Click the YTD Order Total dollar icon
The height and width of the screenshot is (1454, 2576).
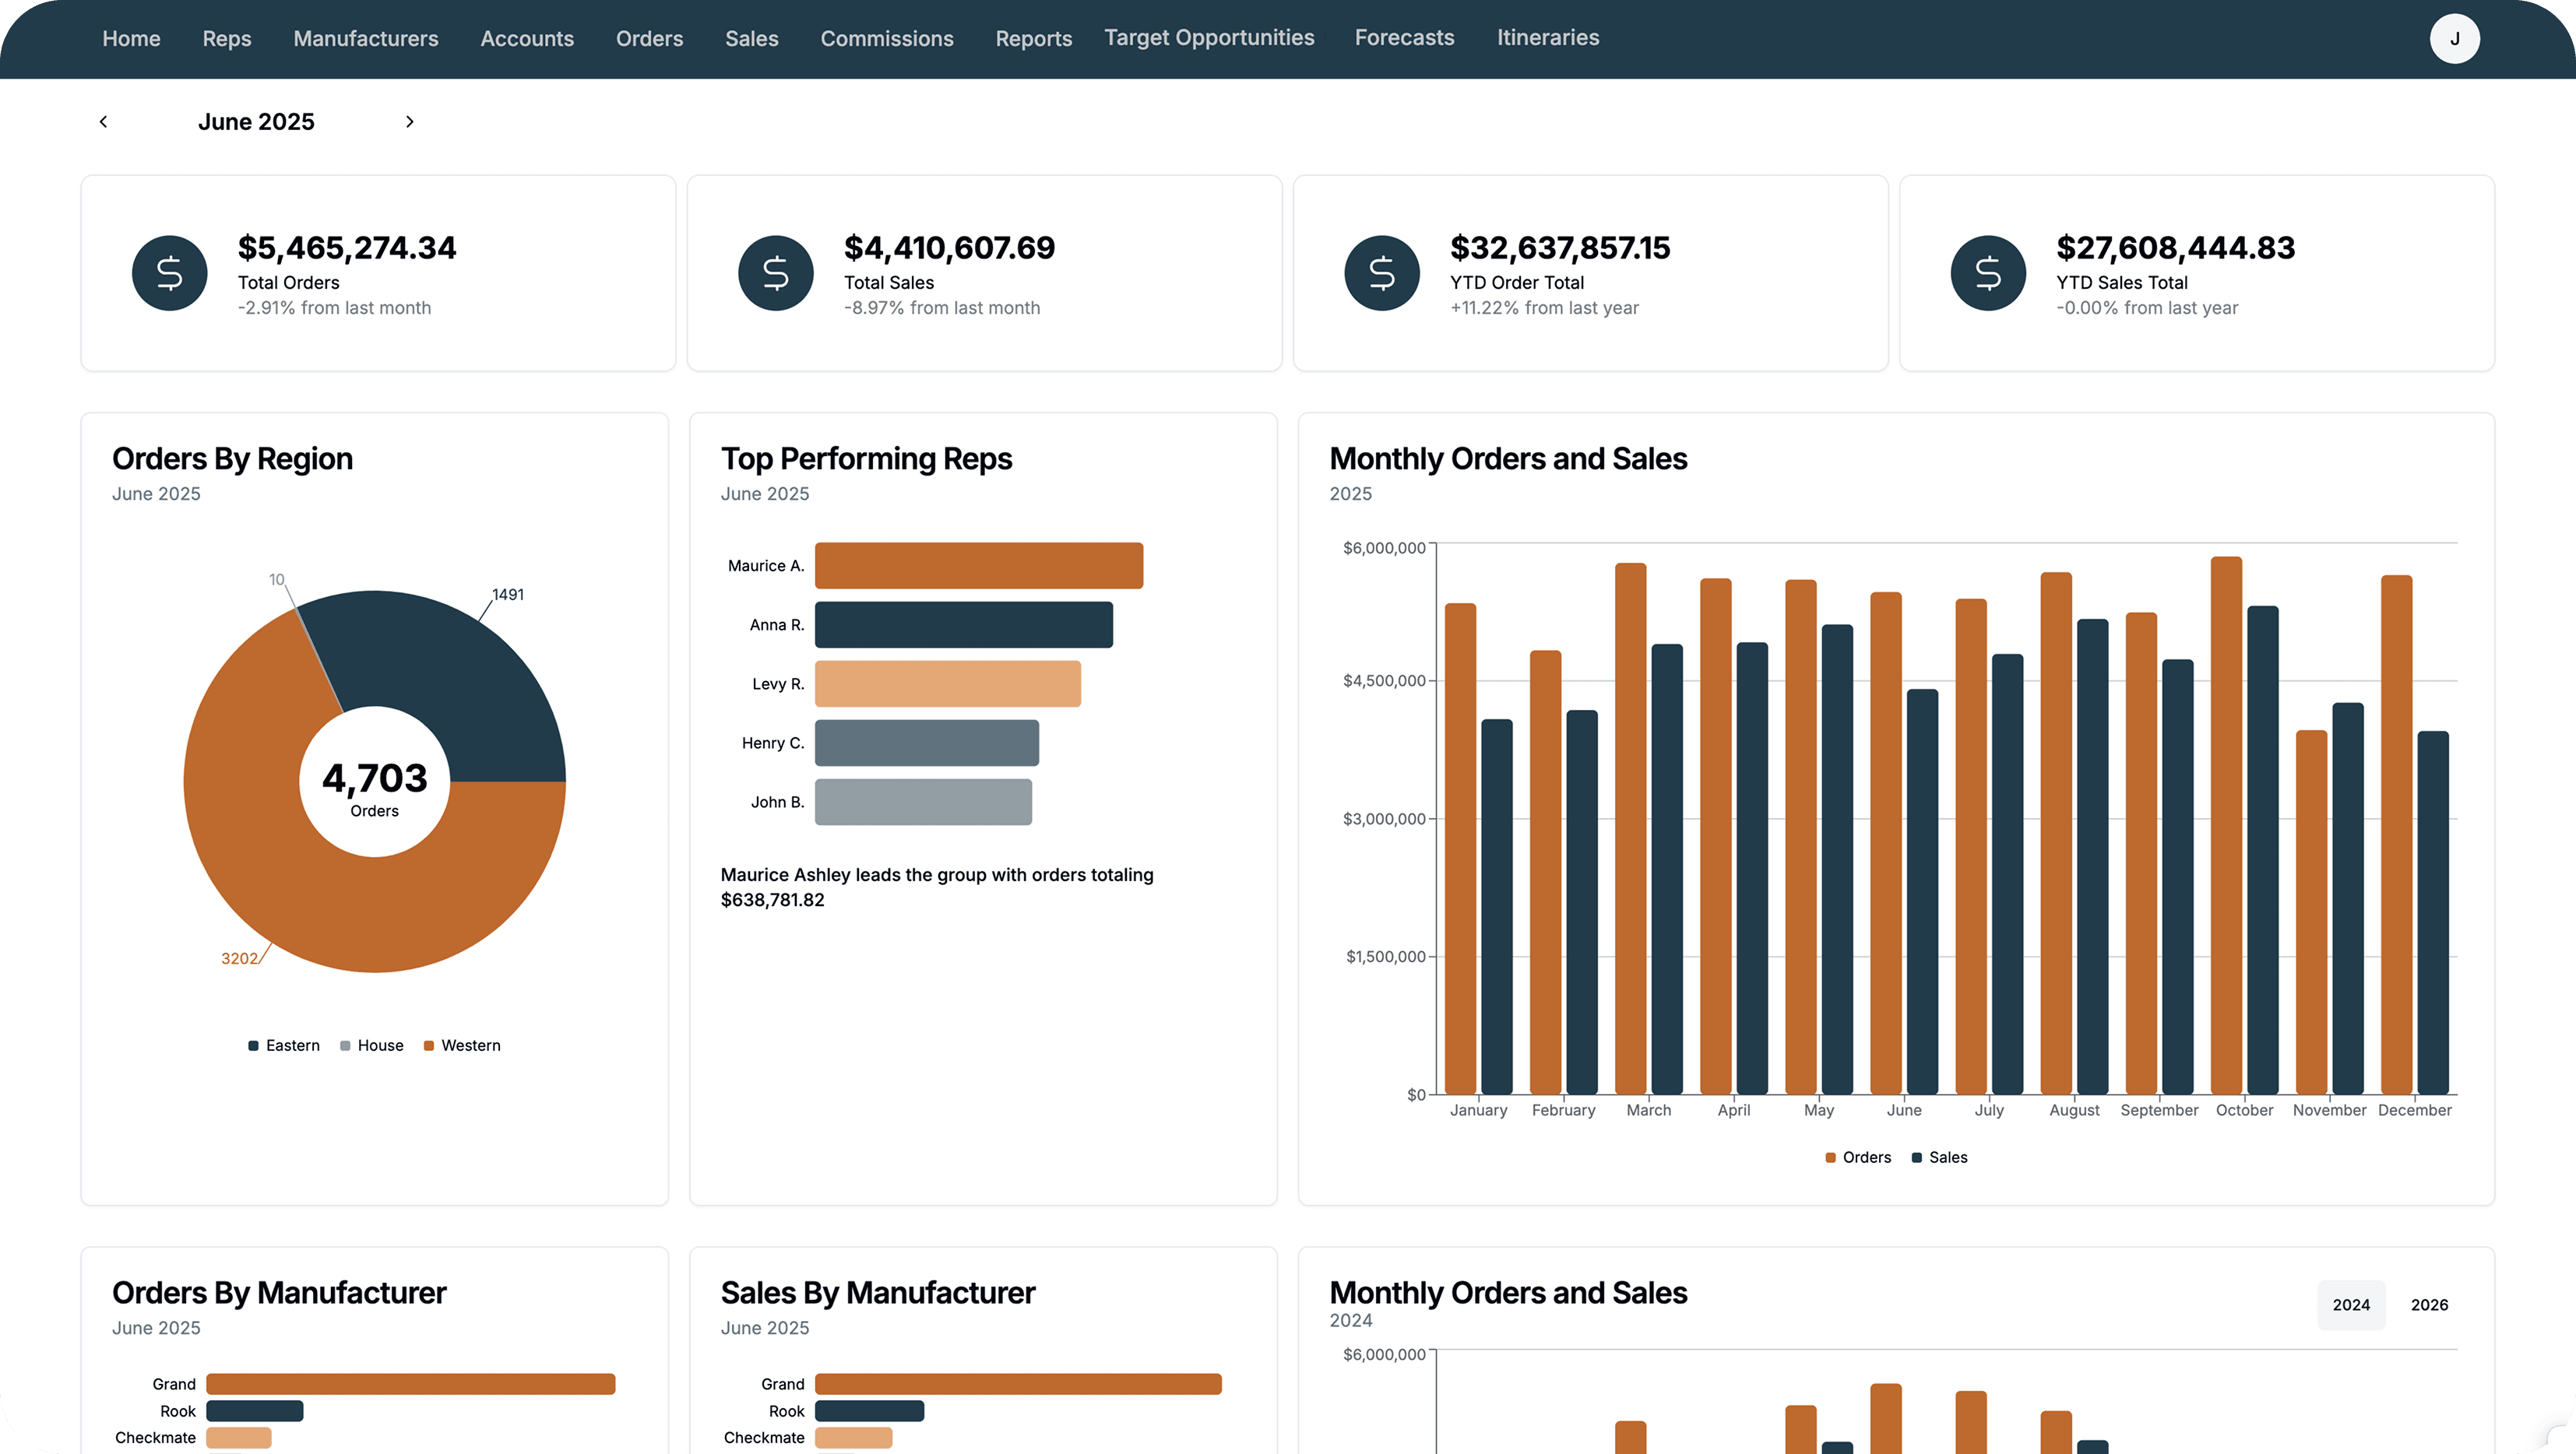click(1382, 272)
